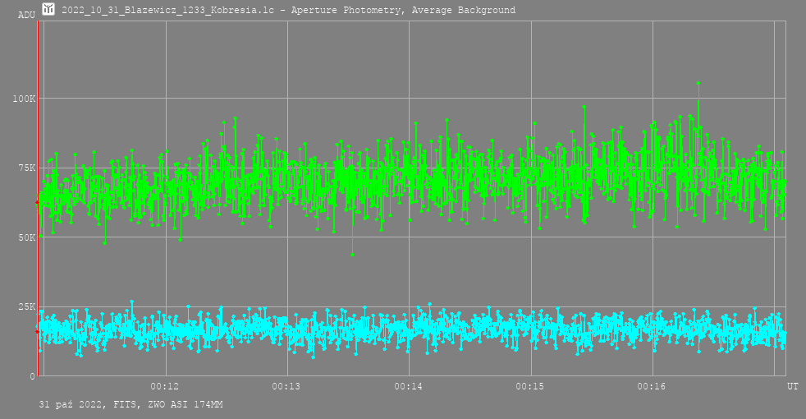Click the 00:16 time axis label
Screen dimensions: 806x419
(x=651, y=386)
